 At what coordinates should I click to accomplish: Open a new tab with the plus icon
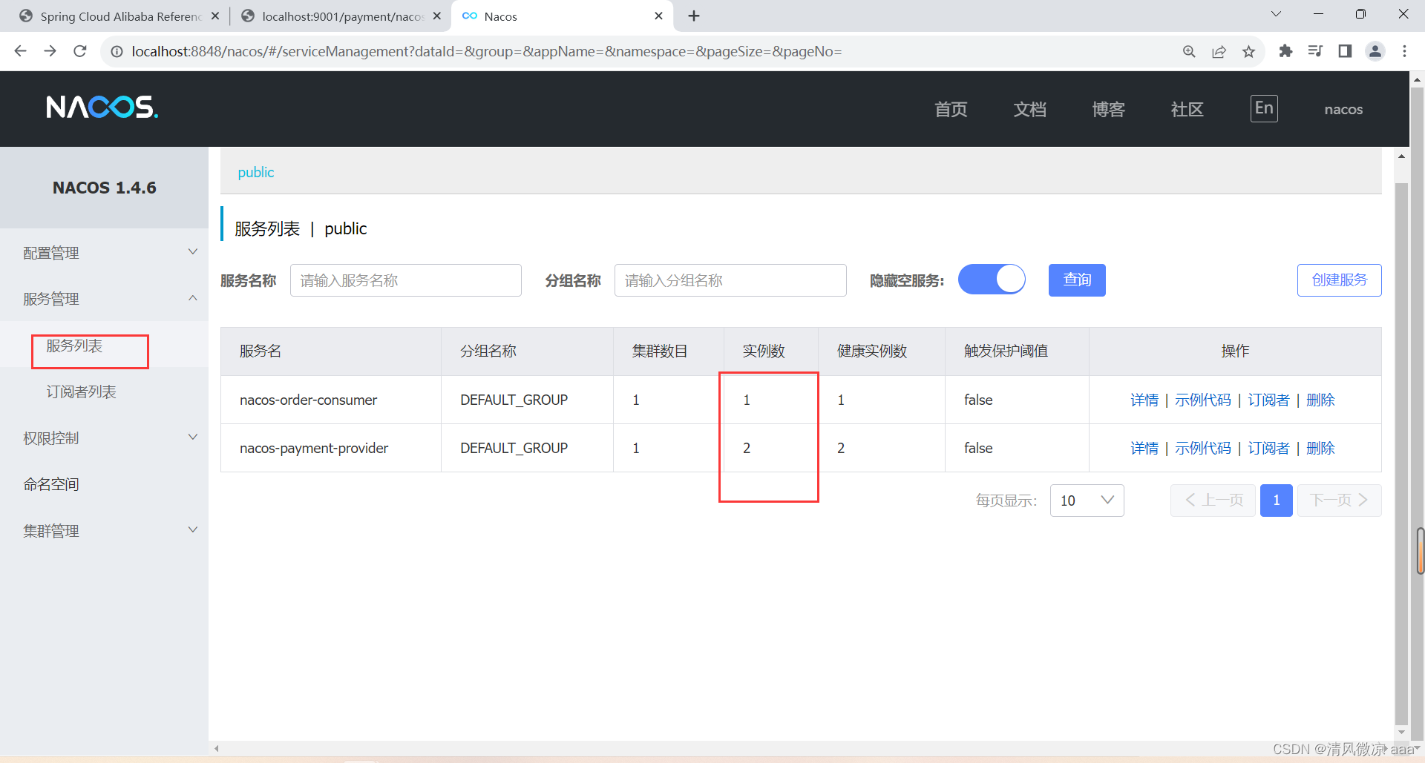coord(694,16)
